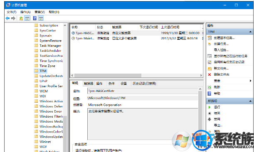
Task: Toggle the console tree pane icon
Action: [27, 18]
